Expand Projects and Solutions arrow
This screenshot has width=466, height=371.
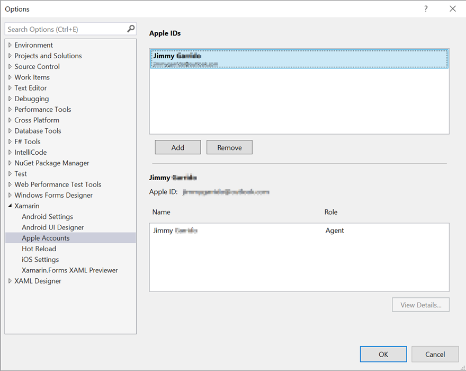pyautogui.click(x=10, y=56)
